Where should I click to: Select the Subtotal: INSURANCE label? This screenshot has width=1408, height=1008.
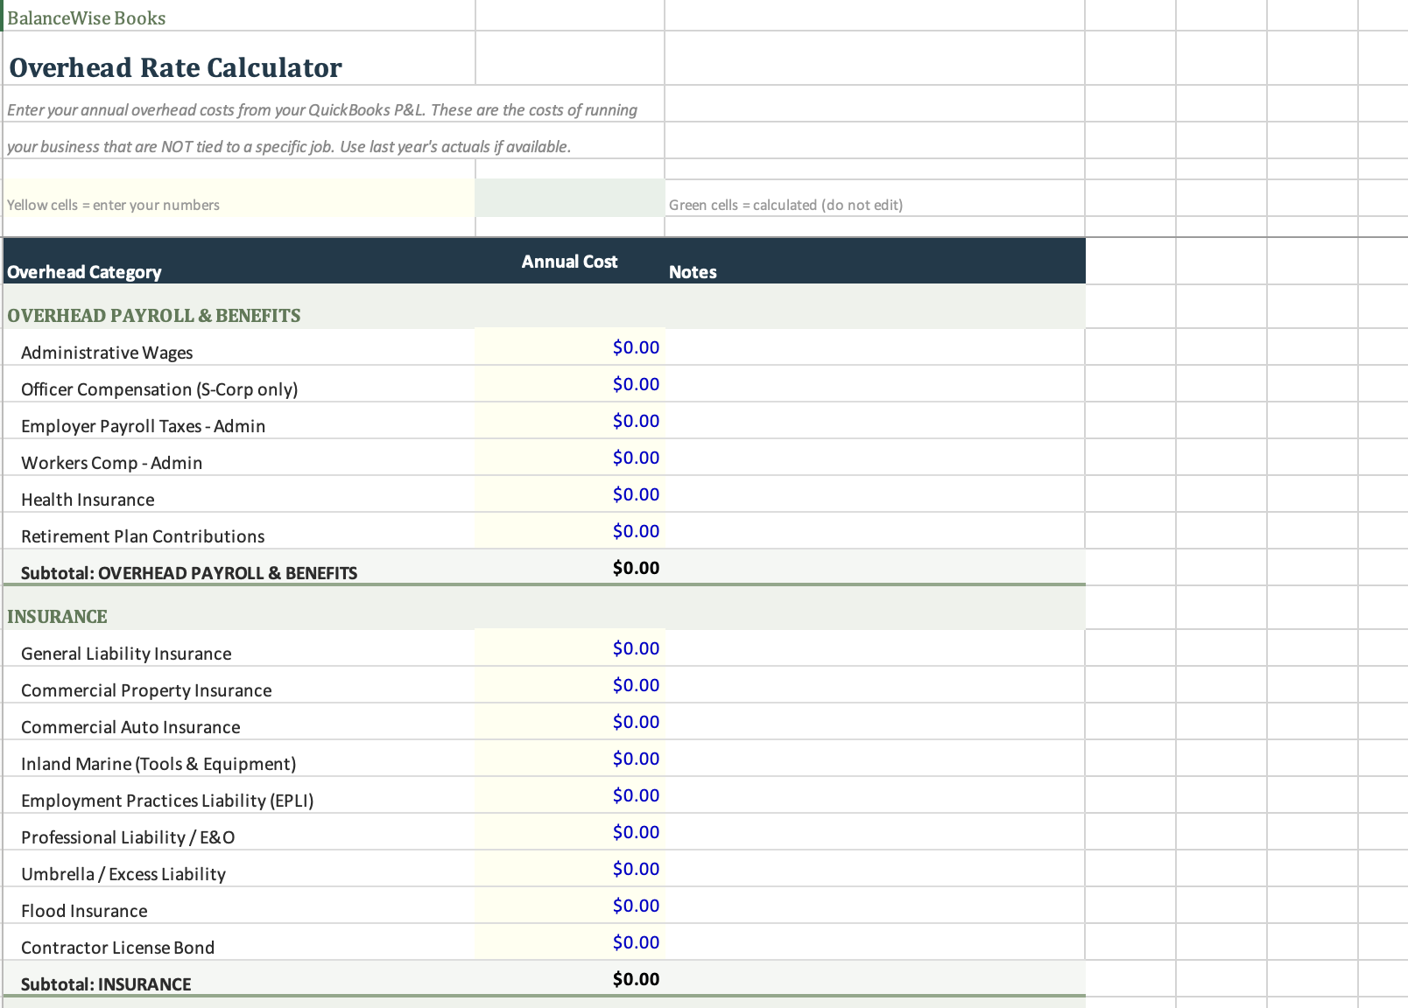point(106,984)
